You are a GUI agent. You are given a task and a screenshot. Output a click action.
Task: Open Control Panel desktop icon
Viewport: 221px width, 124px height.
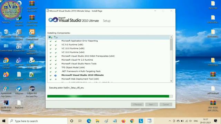pyautogui.click(x=6, y=48)
